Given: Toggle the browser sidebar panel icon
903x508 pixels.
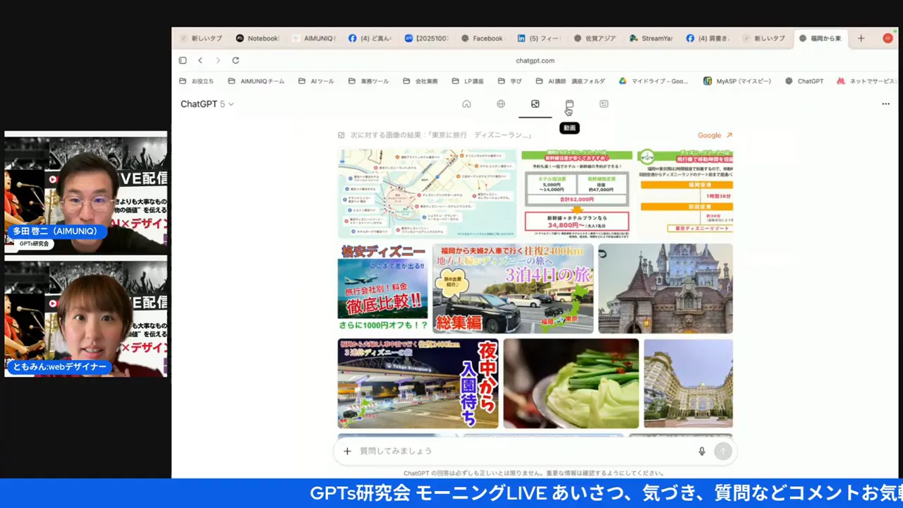Looking at the screenshot, I should (x=183, y=61).
